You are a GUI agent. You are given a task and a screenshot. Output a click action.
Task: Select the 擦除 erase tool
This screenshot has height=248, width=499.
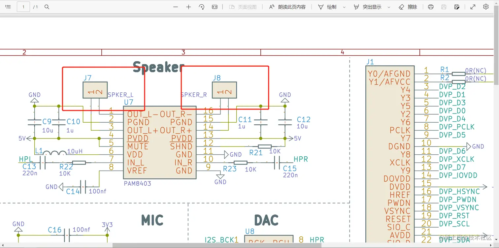408,7
